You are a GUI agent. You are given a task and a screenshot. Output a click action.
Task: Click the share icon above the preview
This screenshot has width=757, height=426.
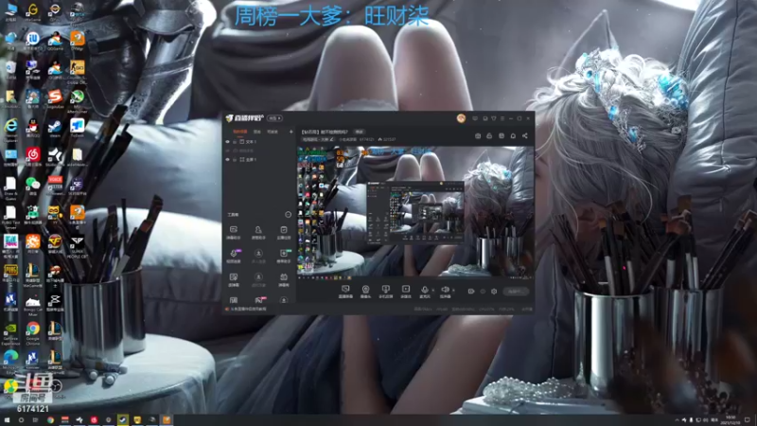pyautogui.click(x=525, y=136)
